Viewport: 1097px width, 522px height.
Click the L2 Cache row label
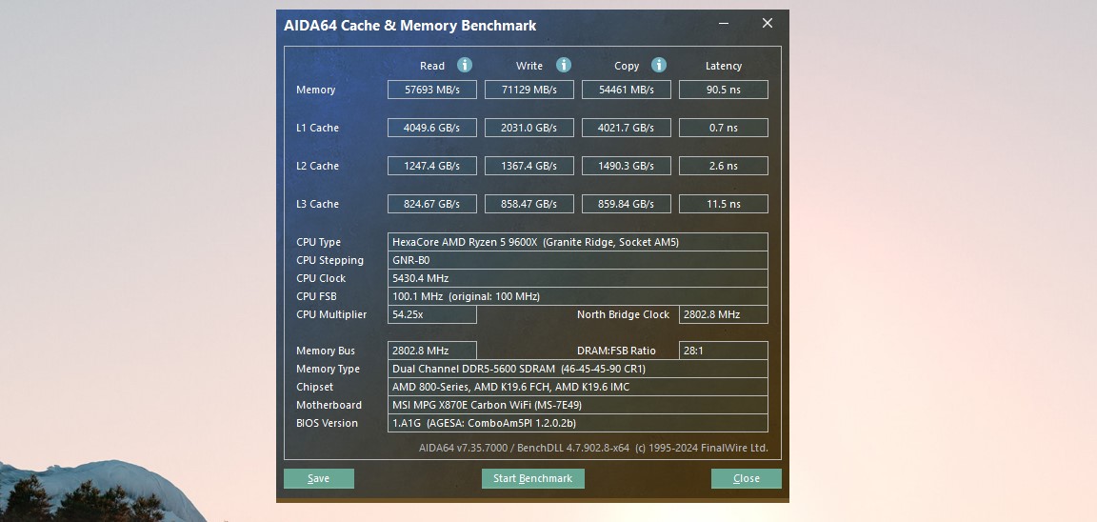pos(317,166)
